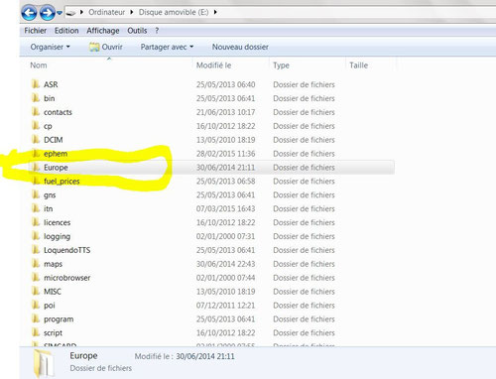The width and height of the screenshot is (496, 379).
Task: Select the contacts folder icon
Action: click(x=36, y=112)
